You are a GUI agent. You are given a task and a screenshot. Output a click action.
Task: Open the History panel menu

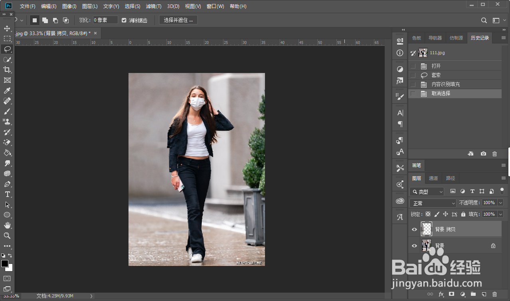(x=503, y=38)
